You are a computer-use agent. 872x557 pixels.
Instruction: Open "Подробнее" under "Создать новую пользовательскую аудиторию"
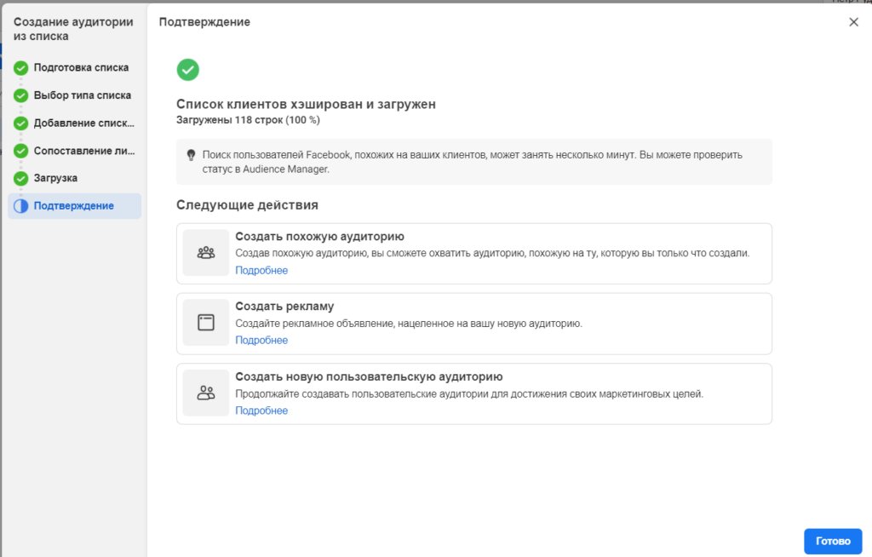pyautogui.click(x=261, y=409)
